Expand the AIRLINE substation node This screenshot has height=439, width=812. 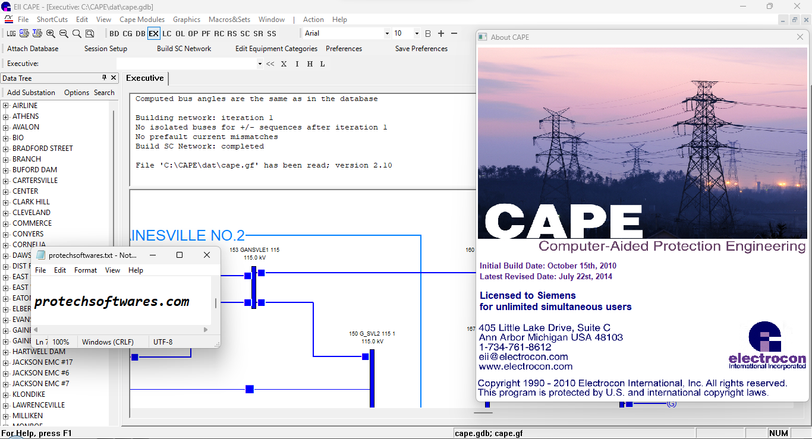pyautogui.click(x=6, y=106)
